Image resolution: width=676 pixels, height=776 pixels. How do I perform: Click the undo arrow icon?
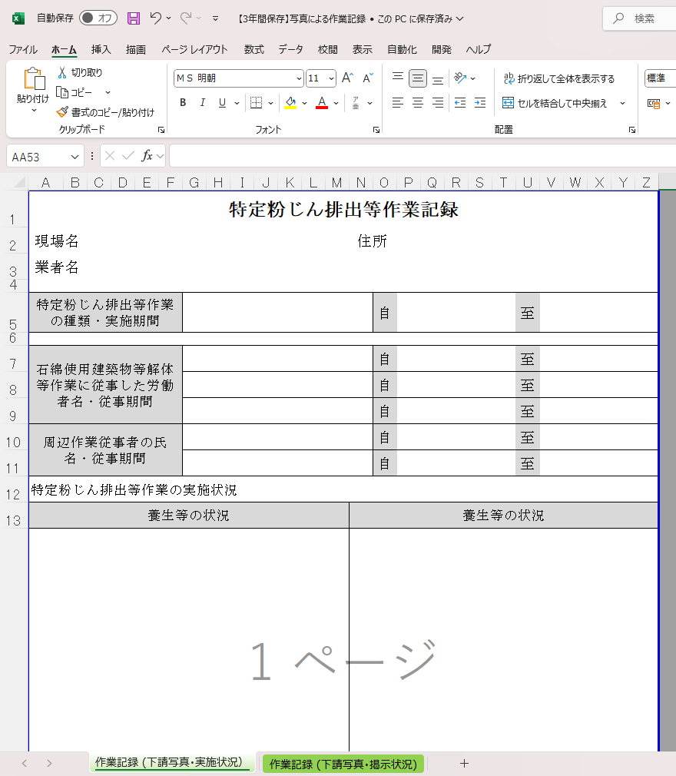pyautogui.click(x=156, y=18)
